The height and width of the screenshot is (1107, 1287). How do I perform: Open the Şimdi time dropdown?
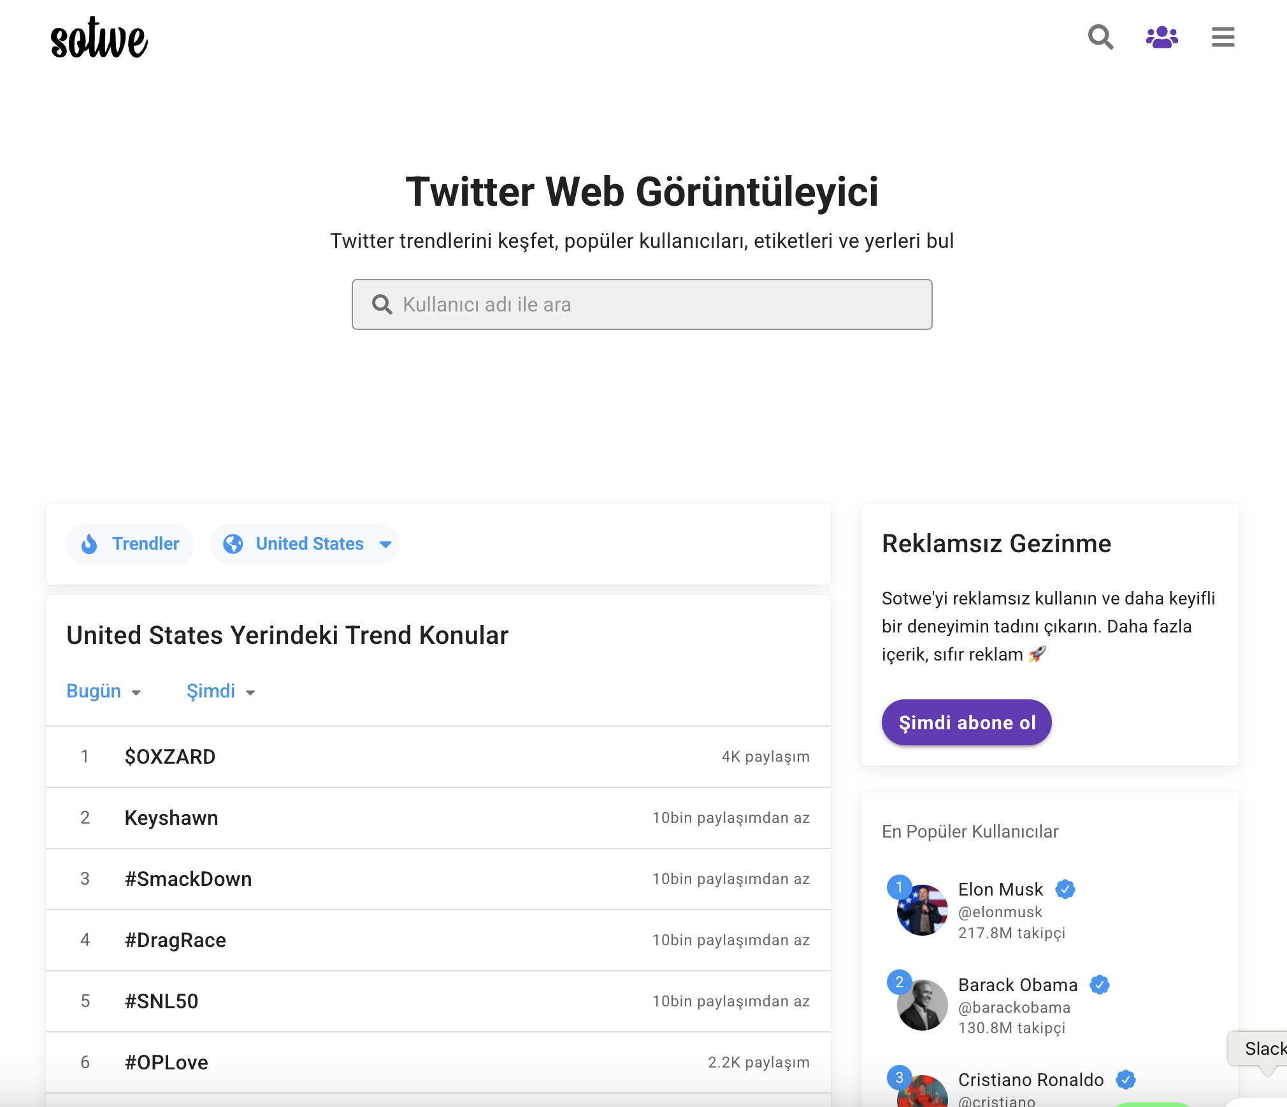pyautogui.click(x=220, y=691)
